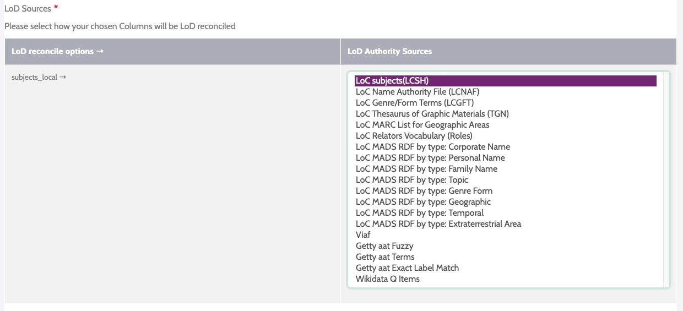This screenshot has height=311, width=683.
Task: Pick Getty aat Exact Label Match
Action: tap(407, 268)
